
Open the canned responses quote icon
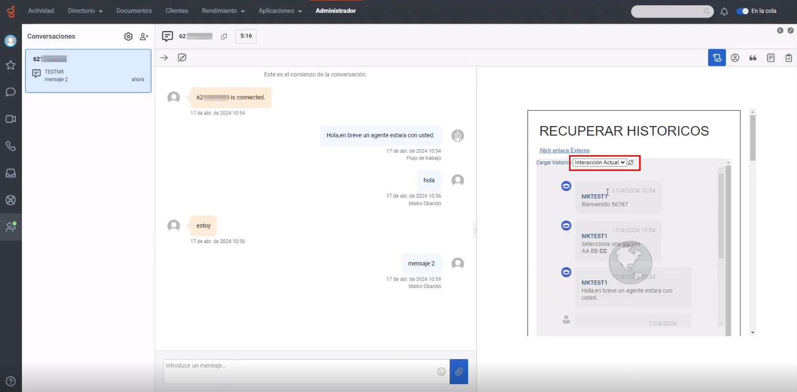[753, 58]
